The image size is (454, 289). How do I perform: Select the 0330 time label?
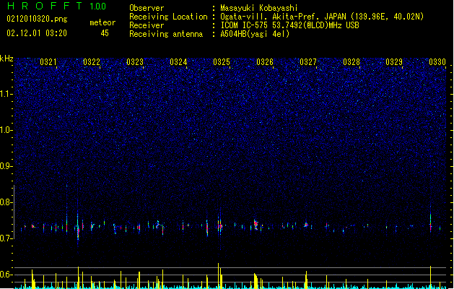pos(437,62)
